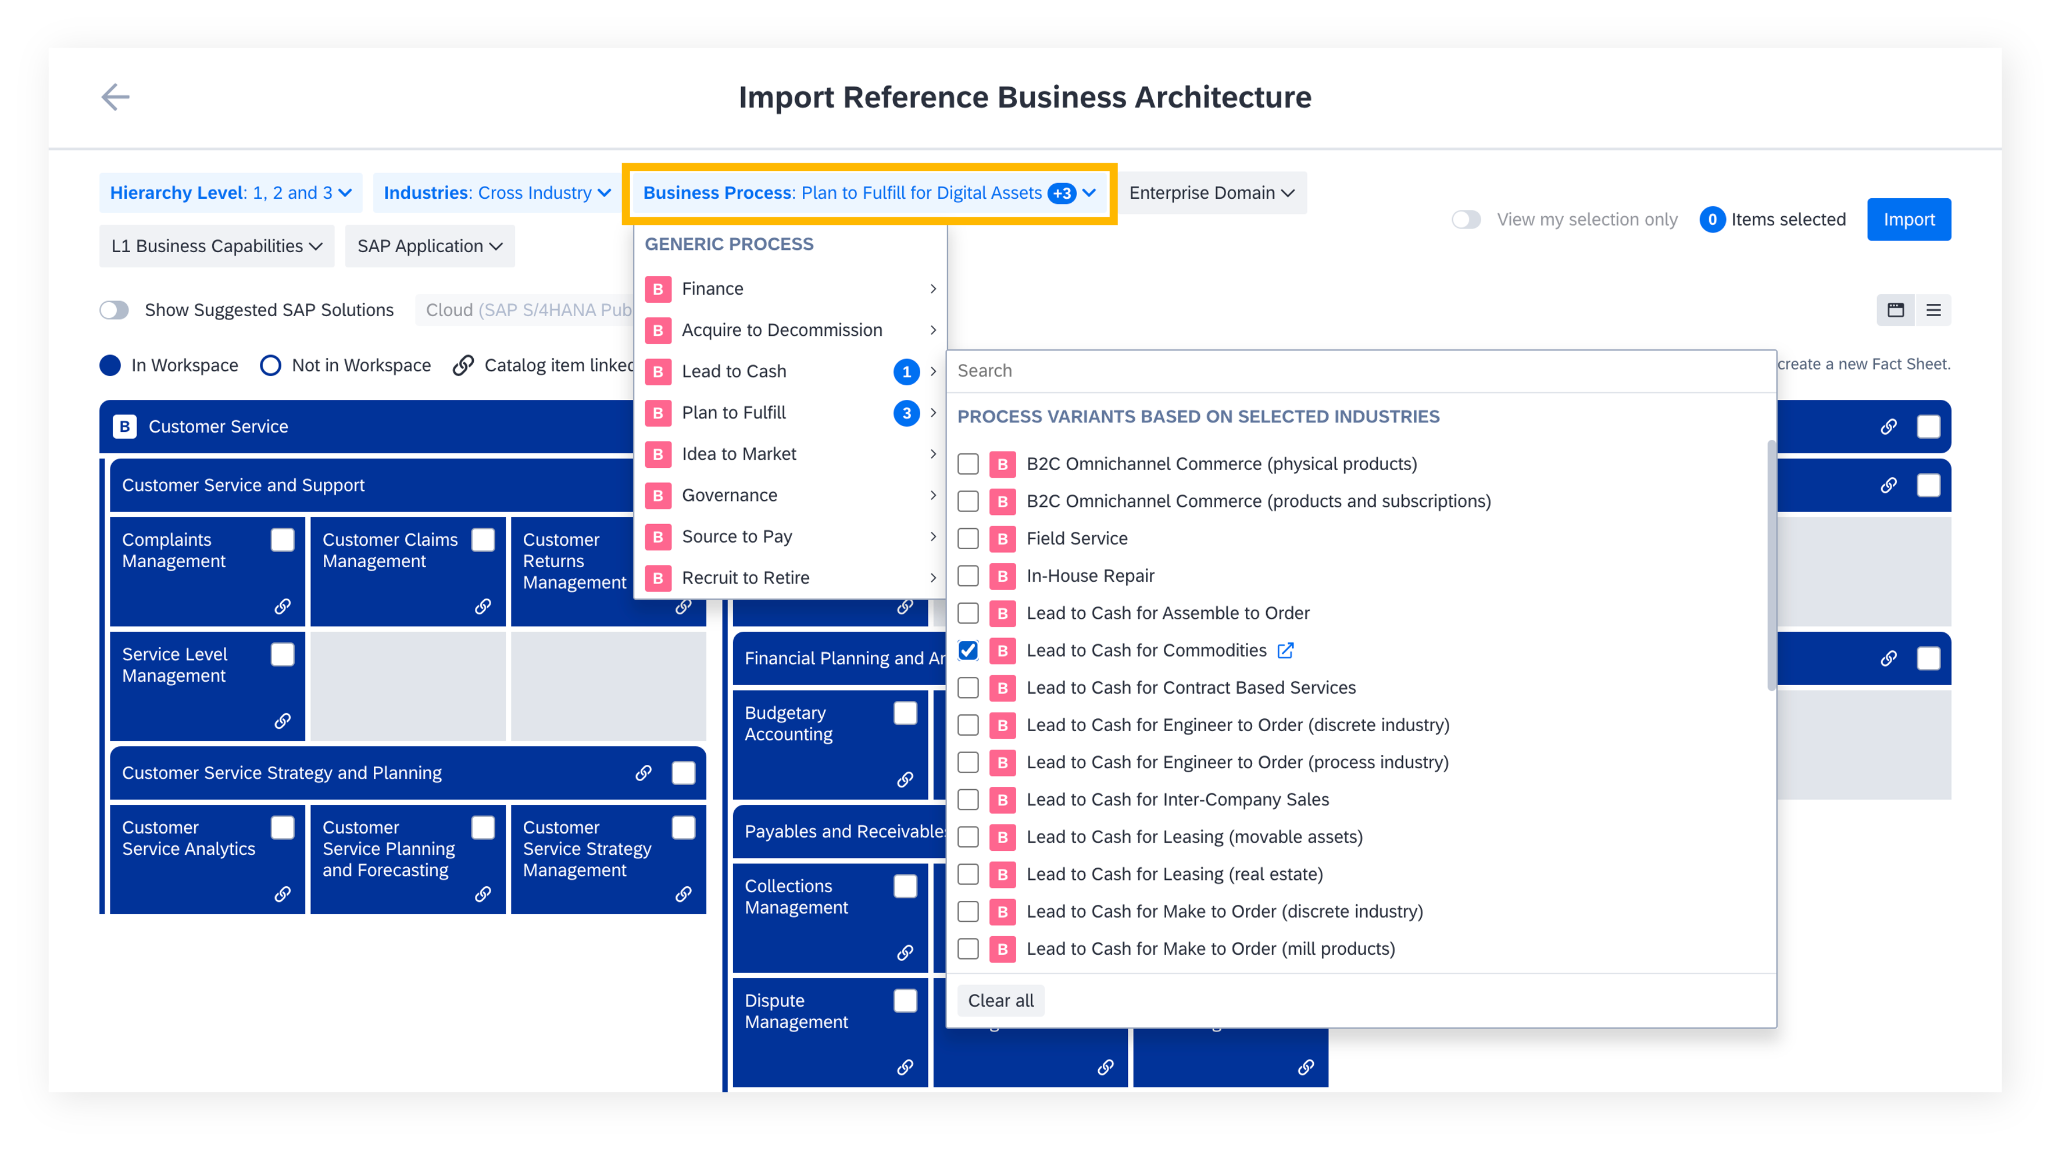Check the In-House Repair variant

coord(968,576)
